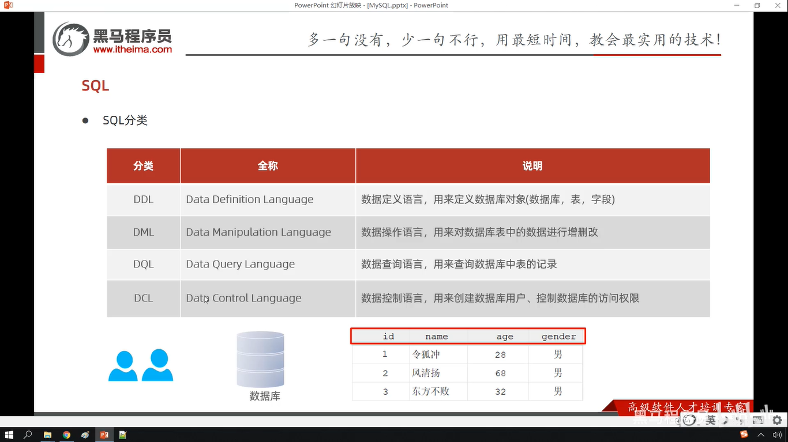Click the 数据查询语言 description cell
The width and height of the screenshot is (788, 442).
coord(532,265)
